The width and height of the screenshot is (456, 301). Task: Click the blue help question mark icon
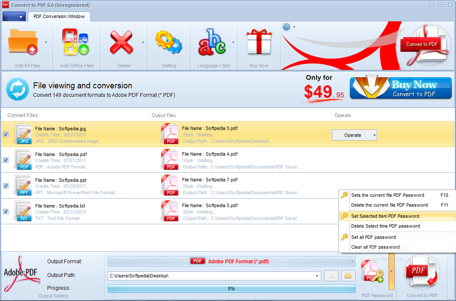pyautogui.click(x=286, y=27)
